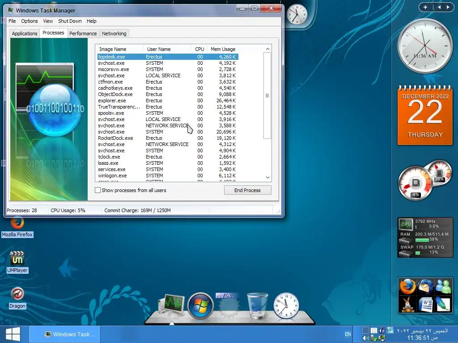Launch Firefox from the sidebar launcher gadget
458x343 pixels.
coord(407,286)
